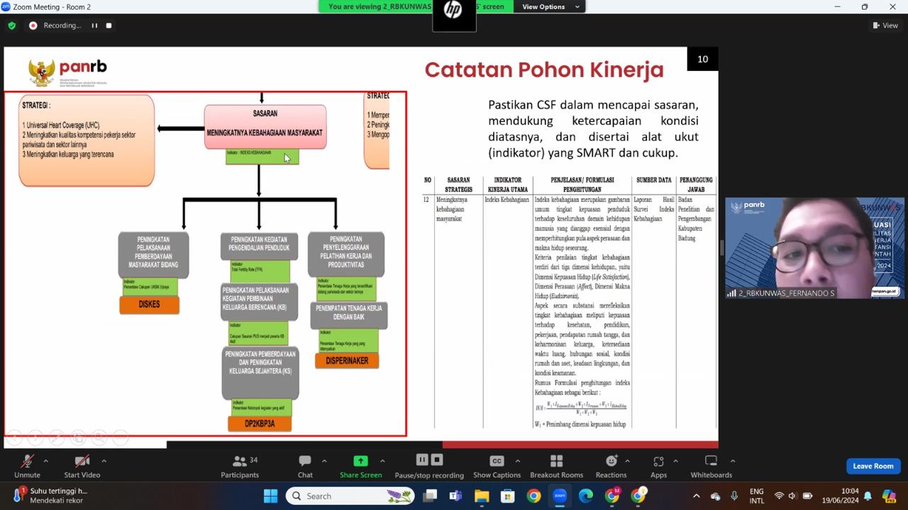Click the green encryption shield icon

click(x=11, y=25)
